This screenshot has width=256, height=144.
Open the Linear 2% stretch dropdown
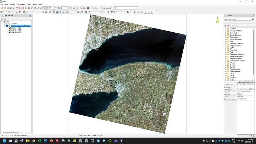[x=75, y=12]
